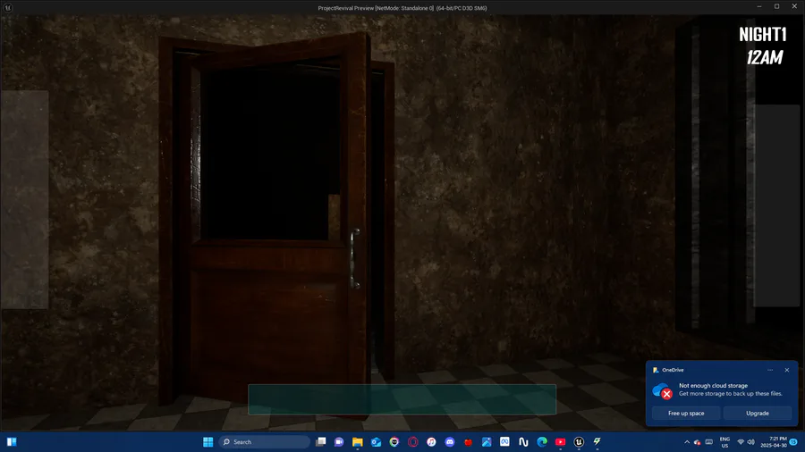Launch the red Opera browser icon

[x=412, y=442]
